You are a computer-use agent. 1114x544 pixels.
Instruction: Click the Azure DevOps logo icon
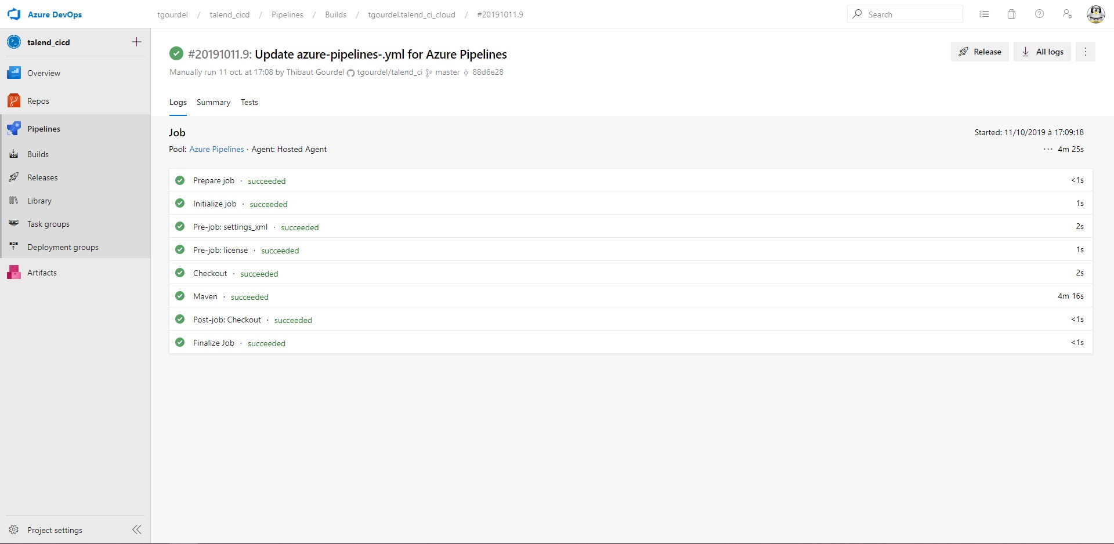point(14,14)
